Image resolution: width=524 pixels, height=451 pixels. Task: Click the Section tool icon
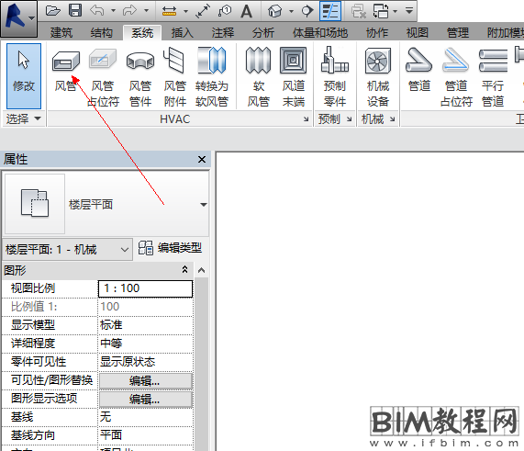click(x=307, y=11)
